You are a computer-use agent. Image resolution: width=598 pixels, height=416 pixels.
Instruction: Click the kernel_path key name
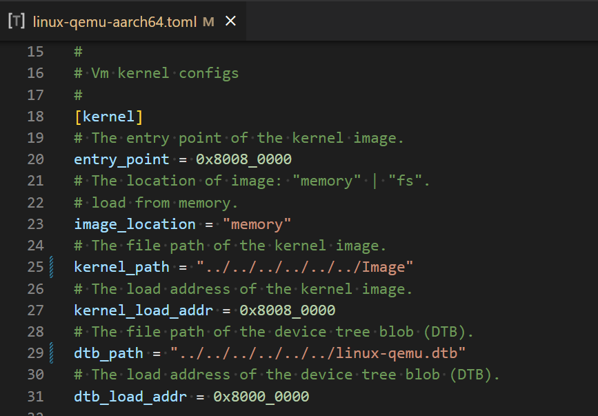point(121,267)
